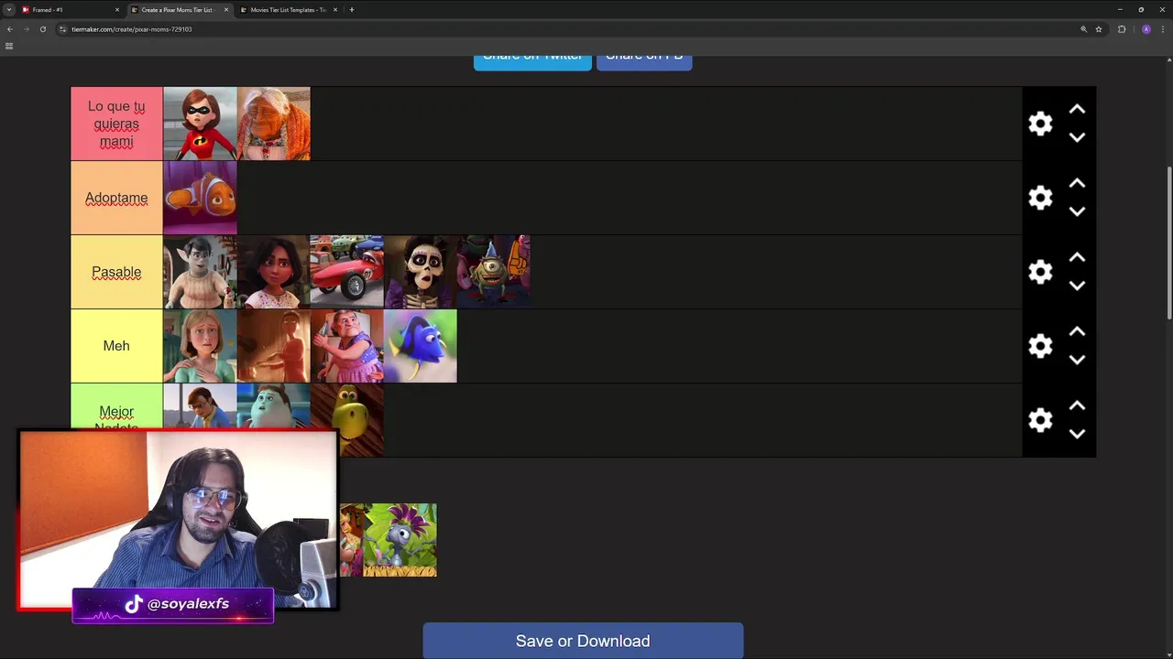Select the clownfish image in Adoptame tier
The image size is (1173, 659).
coord(200,198)
